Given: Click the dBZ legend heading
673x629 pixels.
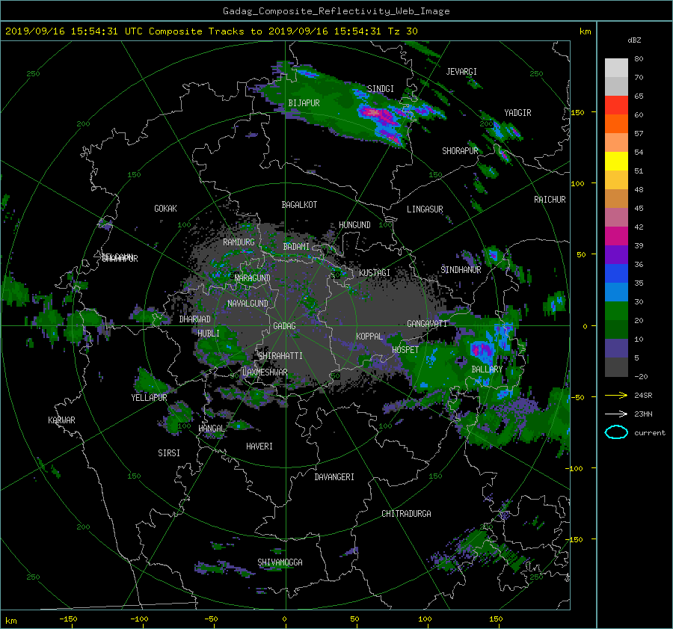Looking at the screenshot, I should pos(634,40).
